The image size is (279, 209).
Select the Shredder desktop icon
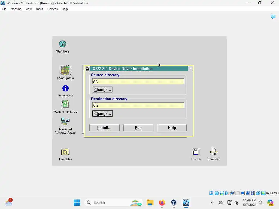[x=214, y=152]
